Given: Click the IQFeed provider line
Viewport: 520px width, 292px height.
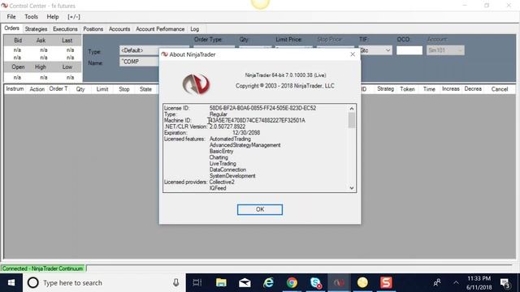Looking at the screenshot, I should [218, 188].
